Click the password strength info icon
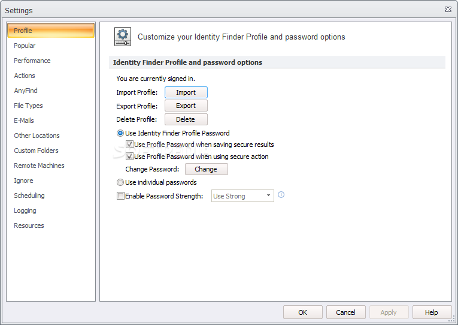 pyautogui.click(x=281, y=195)
